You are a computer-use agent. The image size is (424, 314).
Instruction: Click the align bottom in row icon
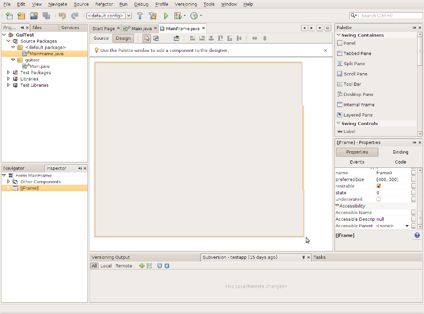coord(229,38)
